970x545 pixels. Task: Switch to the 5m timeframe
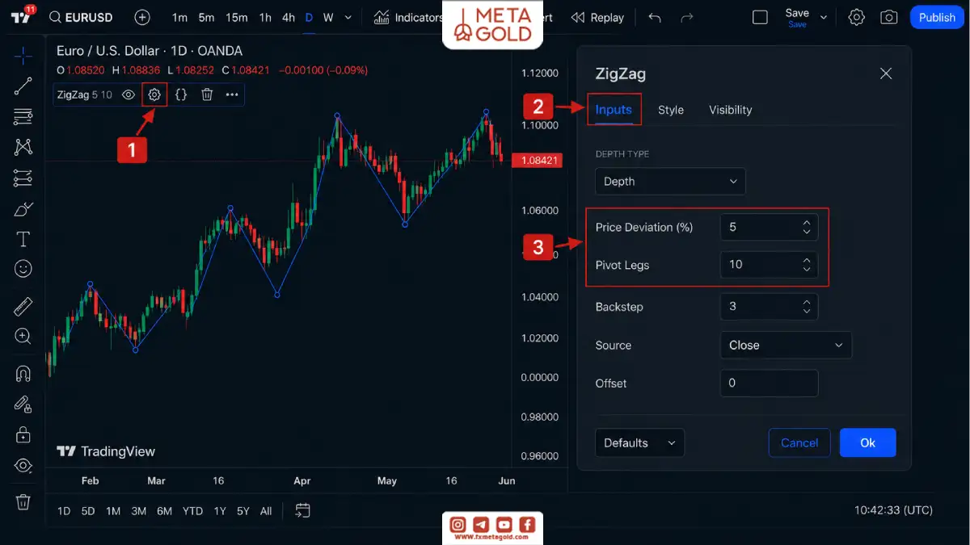pyautogui.click(x=206, y=17)
